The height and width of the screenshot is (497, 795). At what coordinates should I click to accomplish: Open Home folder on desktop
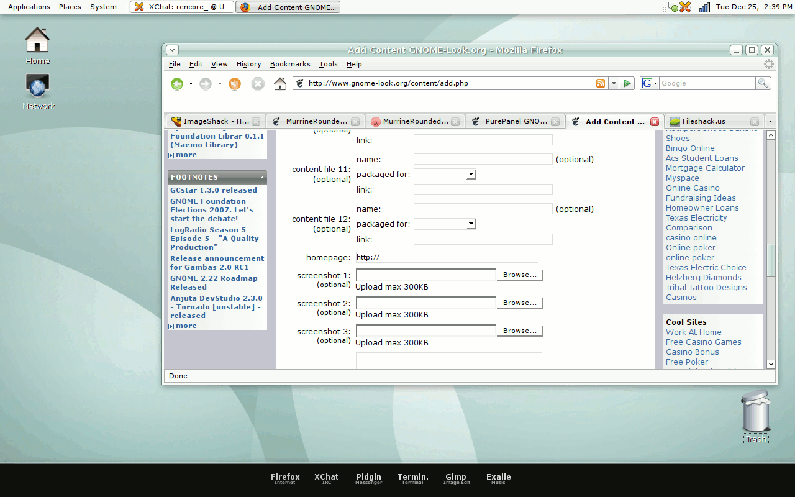click(37, 46)
